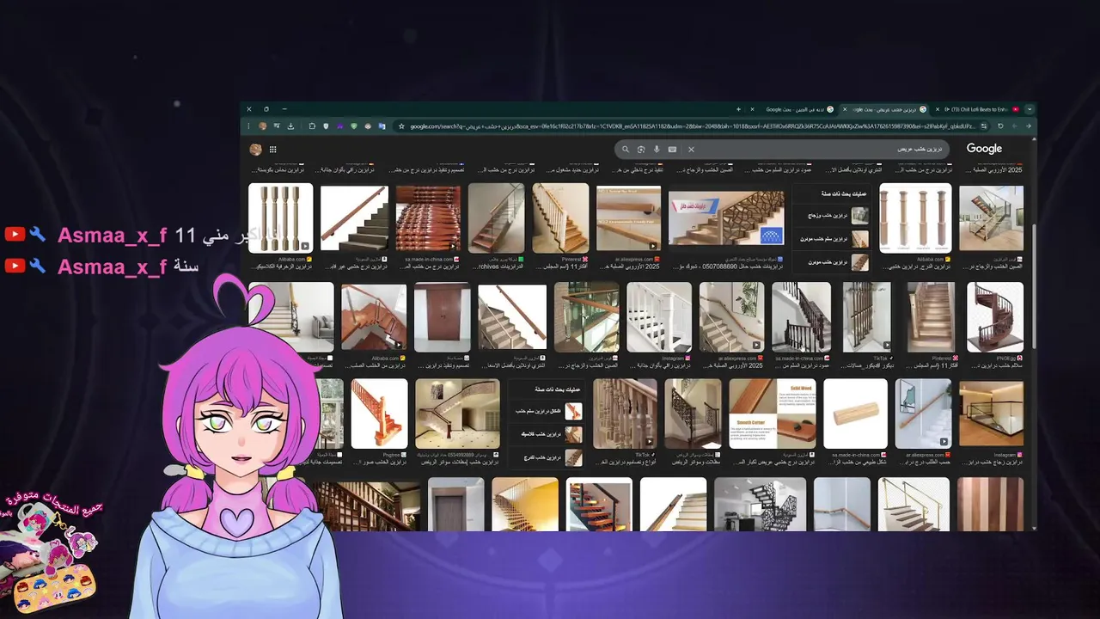1100x619 pixels.
Task: Open the white painted balustrade Instagram image
Action: pyautogui.click(x=659, y=317)
